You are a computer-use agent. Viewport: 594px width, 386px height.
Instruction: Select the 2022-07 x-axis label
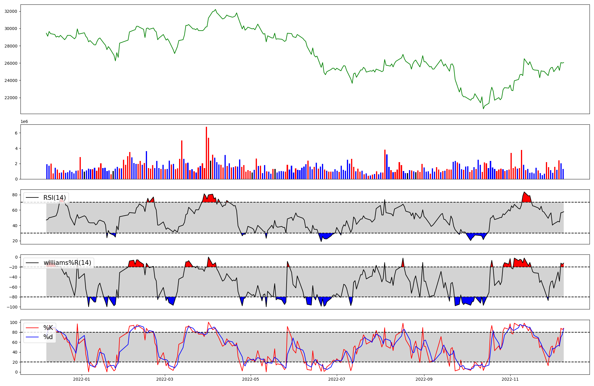[x=337, y=379]
